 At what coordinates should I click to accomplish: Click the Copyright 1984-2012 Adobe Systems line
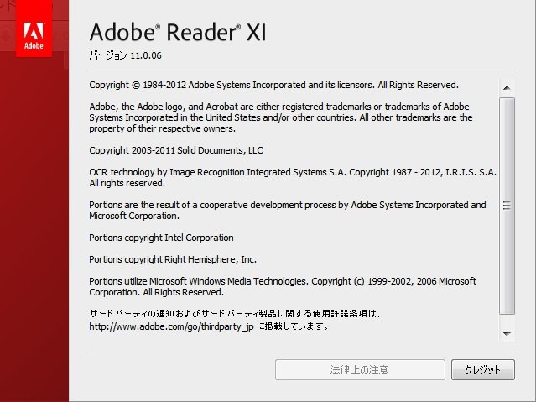[273, 85]
